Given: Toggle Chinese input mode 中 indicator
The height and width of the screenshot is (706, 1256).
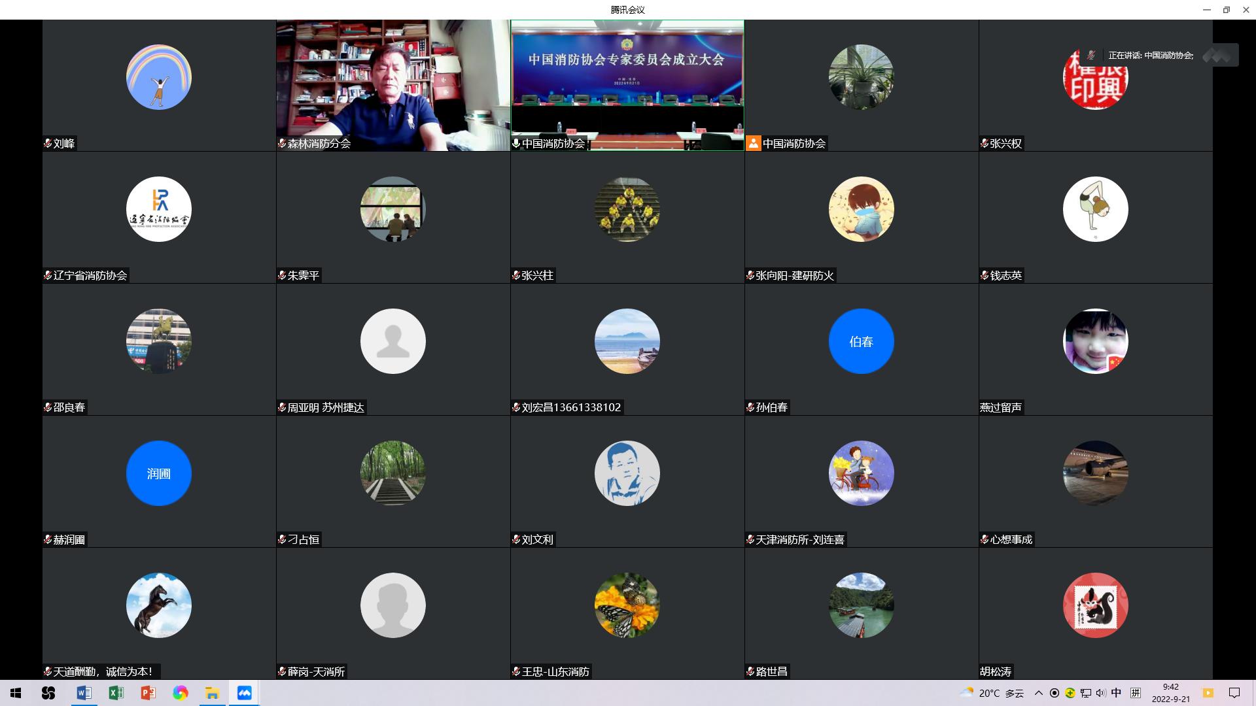Looking at the screenshot, I should coord(1116,693).
